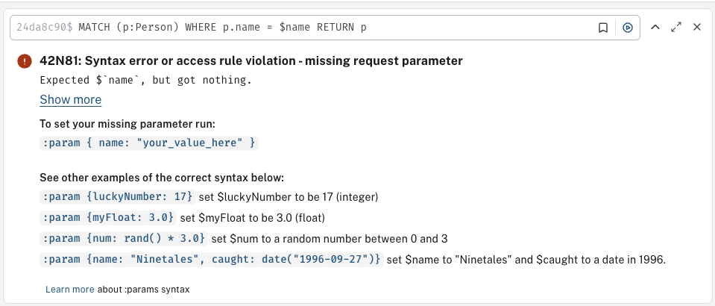Expand error details via Show more
Viewport: 715px width, 306px height.
click(70, 100)
